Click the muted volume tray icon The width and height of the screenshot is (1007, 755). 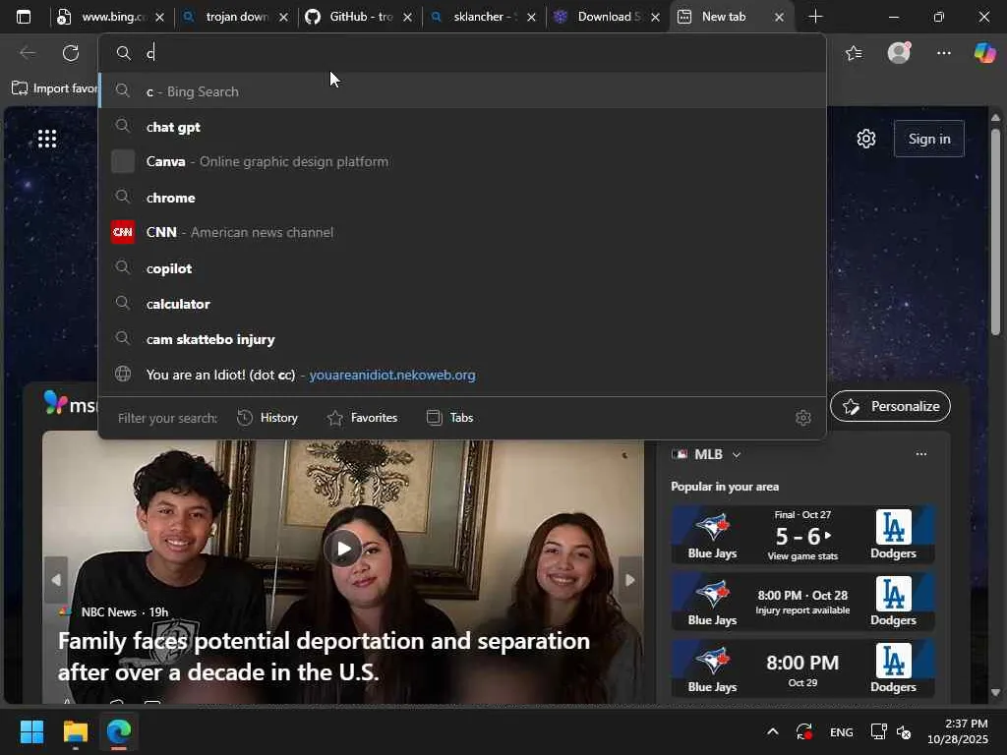(904, 731)
